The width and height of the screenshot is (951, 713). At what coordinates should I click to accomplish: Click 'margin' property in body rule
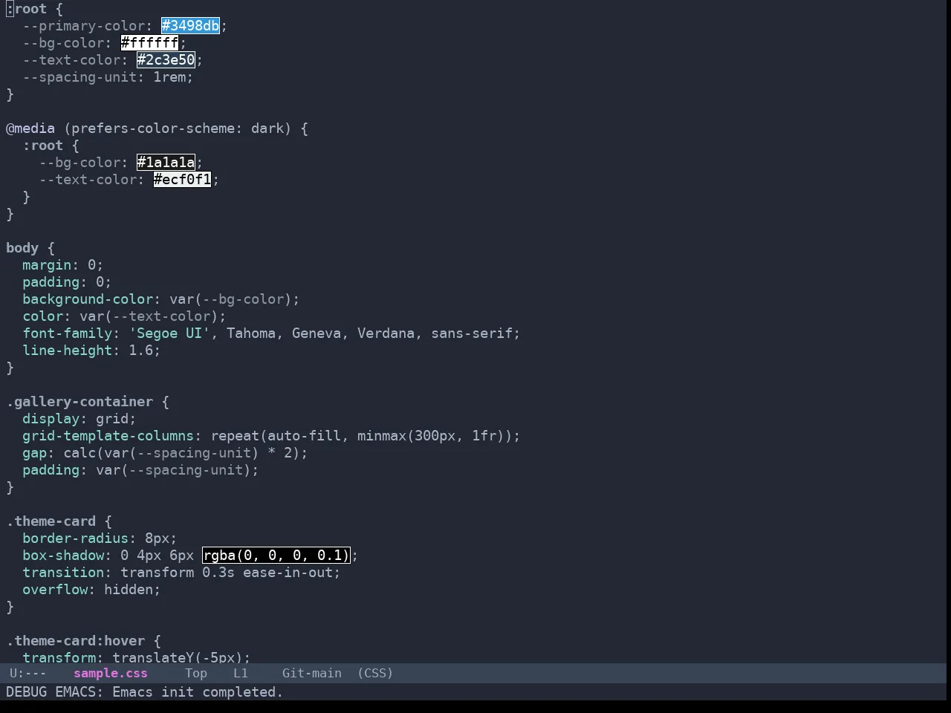47,265
